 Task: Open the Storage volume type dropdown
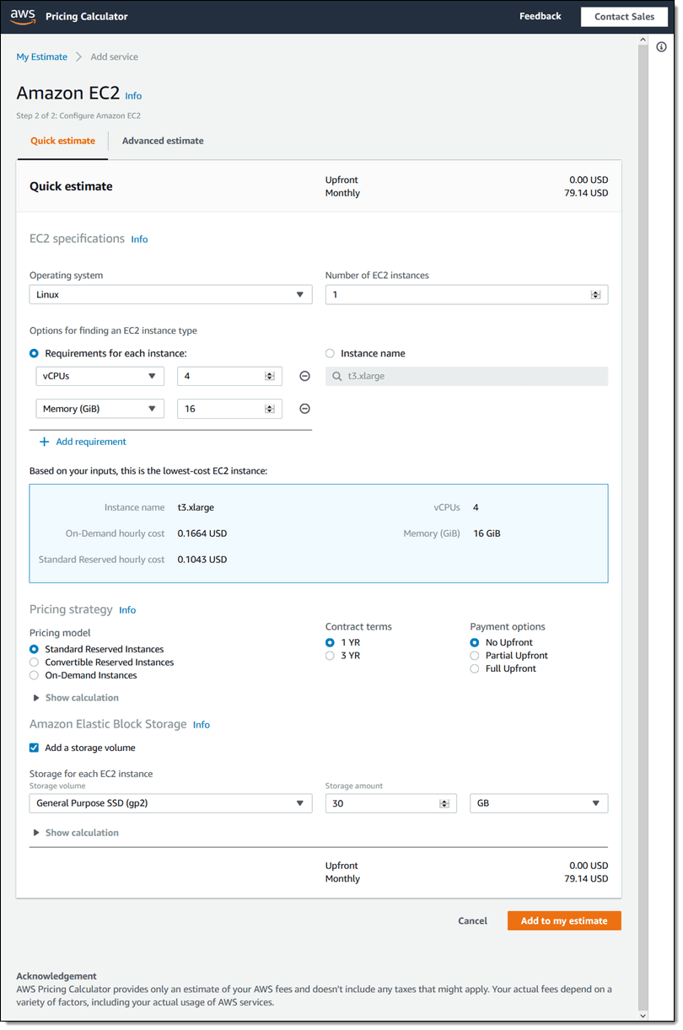(x=299, y=803)
